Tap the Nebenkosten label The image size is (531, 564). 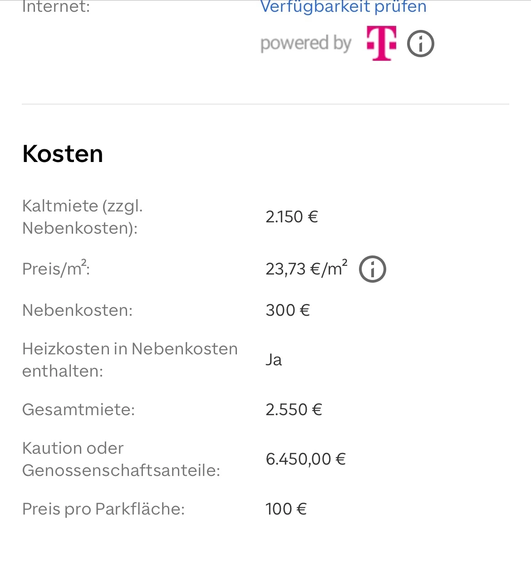coord(78,310)
